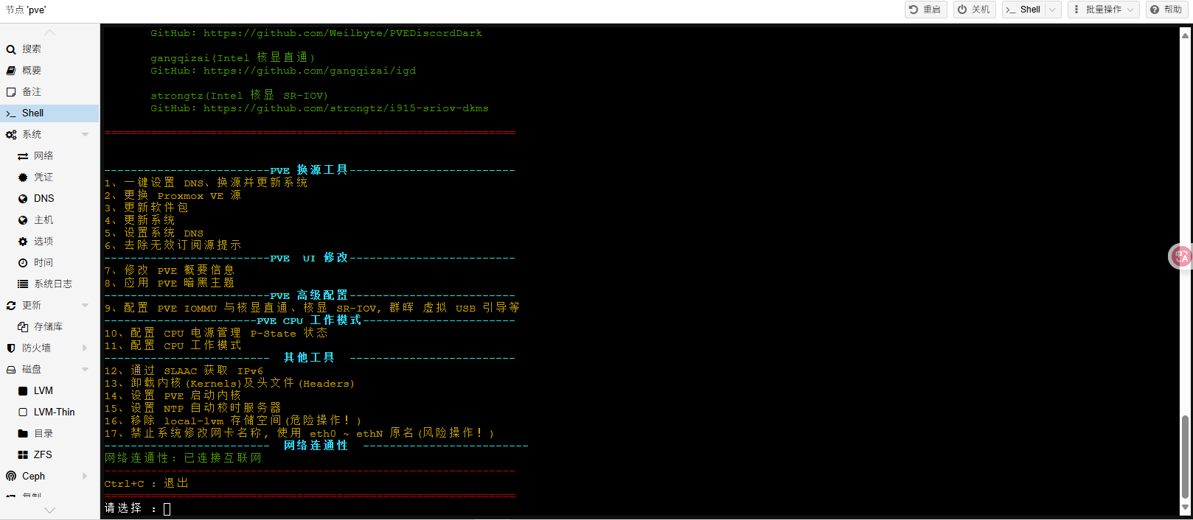Click terminal option 6 去除无效订阅源提示
1193x520 pixels.
coord(173,245)
